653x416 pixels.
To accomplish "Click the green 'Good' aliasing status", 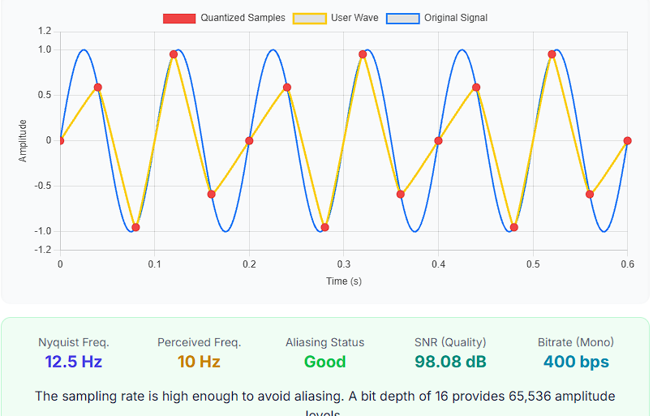I will point(324,362).
